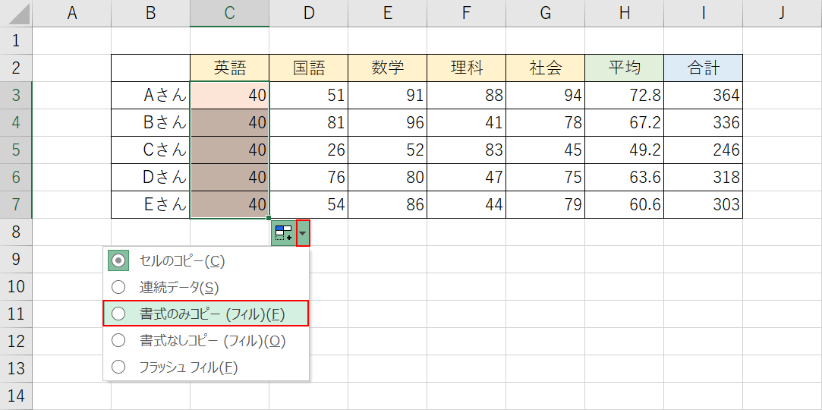Click cell with total 318
822x410 pixels.
pyautogui.click(x=703, y=177)
